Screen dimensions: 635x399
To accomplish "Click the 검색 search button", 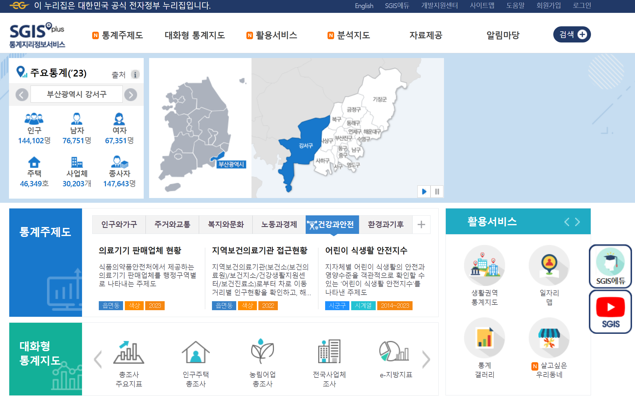I will [572, 35].
